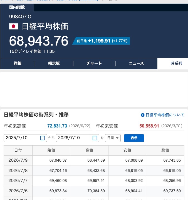This screenshot has height=200, width=188.
Task: Select the 国内指数 category tab
Action: coord(17,7)
